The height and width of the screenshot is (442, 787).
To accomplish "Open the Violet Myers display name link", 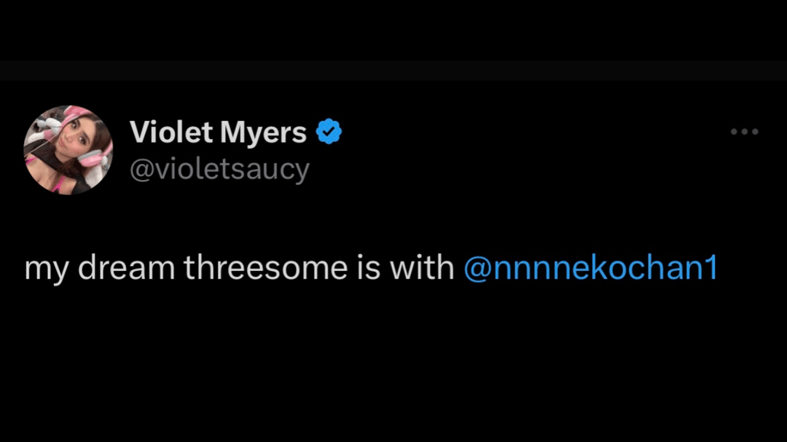I will point(218,133).
